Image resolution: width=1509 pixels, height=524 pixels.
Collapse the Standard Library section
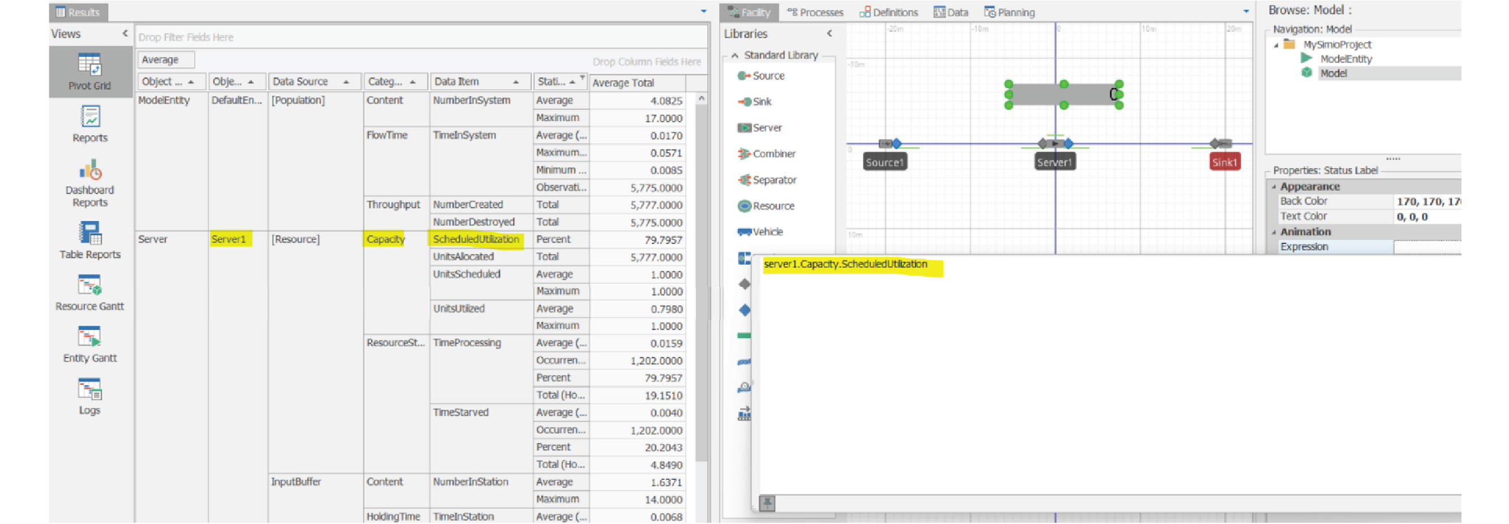pyautogui.click(x=734, y=55)
